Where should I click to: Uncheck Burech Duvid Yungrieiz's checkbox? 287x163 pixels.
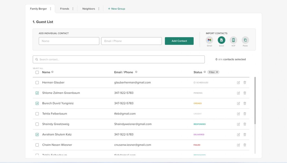pyautogui.click(x=37, y=103)
